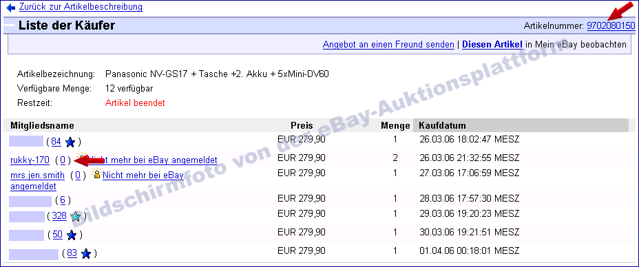Screen dimensions: 639x267
Task: Open feedback score 83 link
Action: click(72, 253)
